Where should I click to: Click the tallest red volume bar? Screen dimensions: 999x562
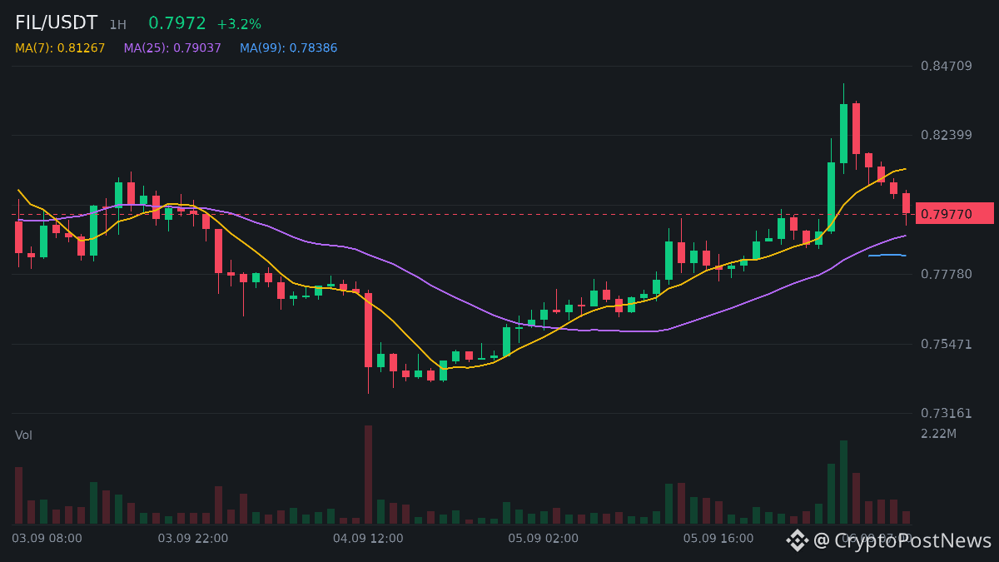(368, 475)
